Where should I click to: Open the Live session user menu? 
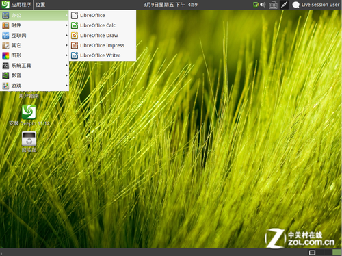tap(320, 5)
